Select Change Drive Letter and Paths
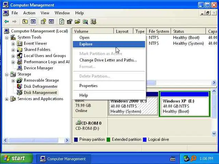 (x=109, y=60)
